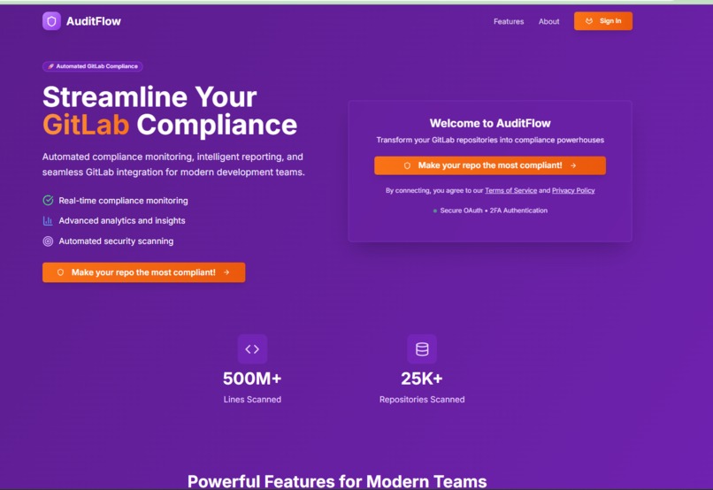This screenshot has height=490, width=713.
Task: Click the database icon above 25K+
Action: [422, 349]
